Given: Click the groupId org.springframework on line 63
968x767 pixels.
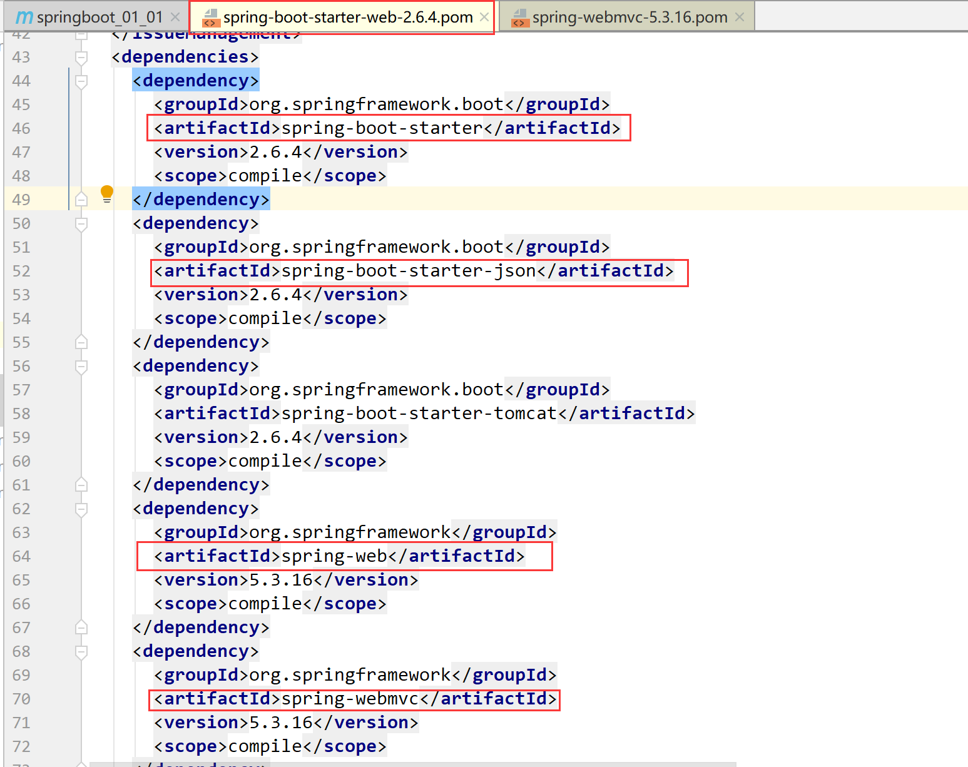Looking at the screenshot, I should click(x=350, y=532).
